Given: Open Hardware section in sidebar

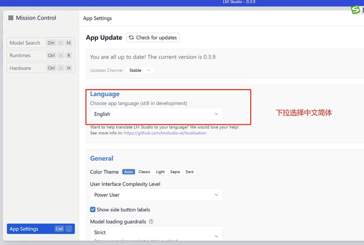Looking at the screenshot, I should (x=41, y=68).
